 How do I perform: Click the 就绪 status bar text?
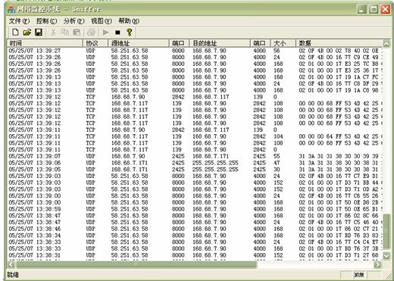point(13,275)
